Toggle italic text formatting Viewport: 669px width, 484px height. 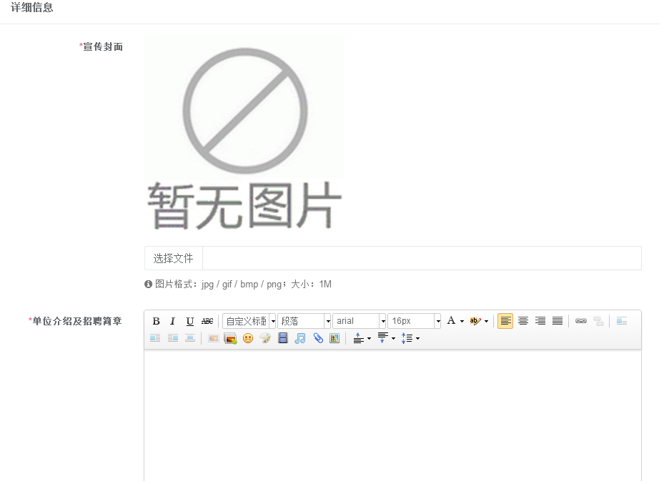[172, 321]
